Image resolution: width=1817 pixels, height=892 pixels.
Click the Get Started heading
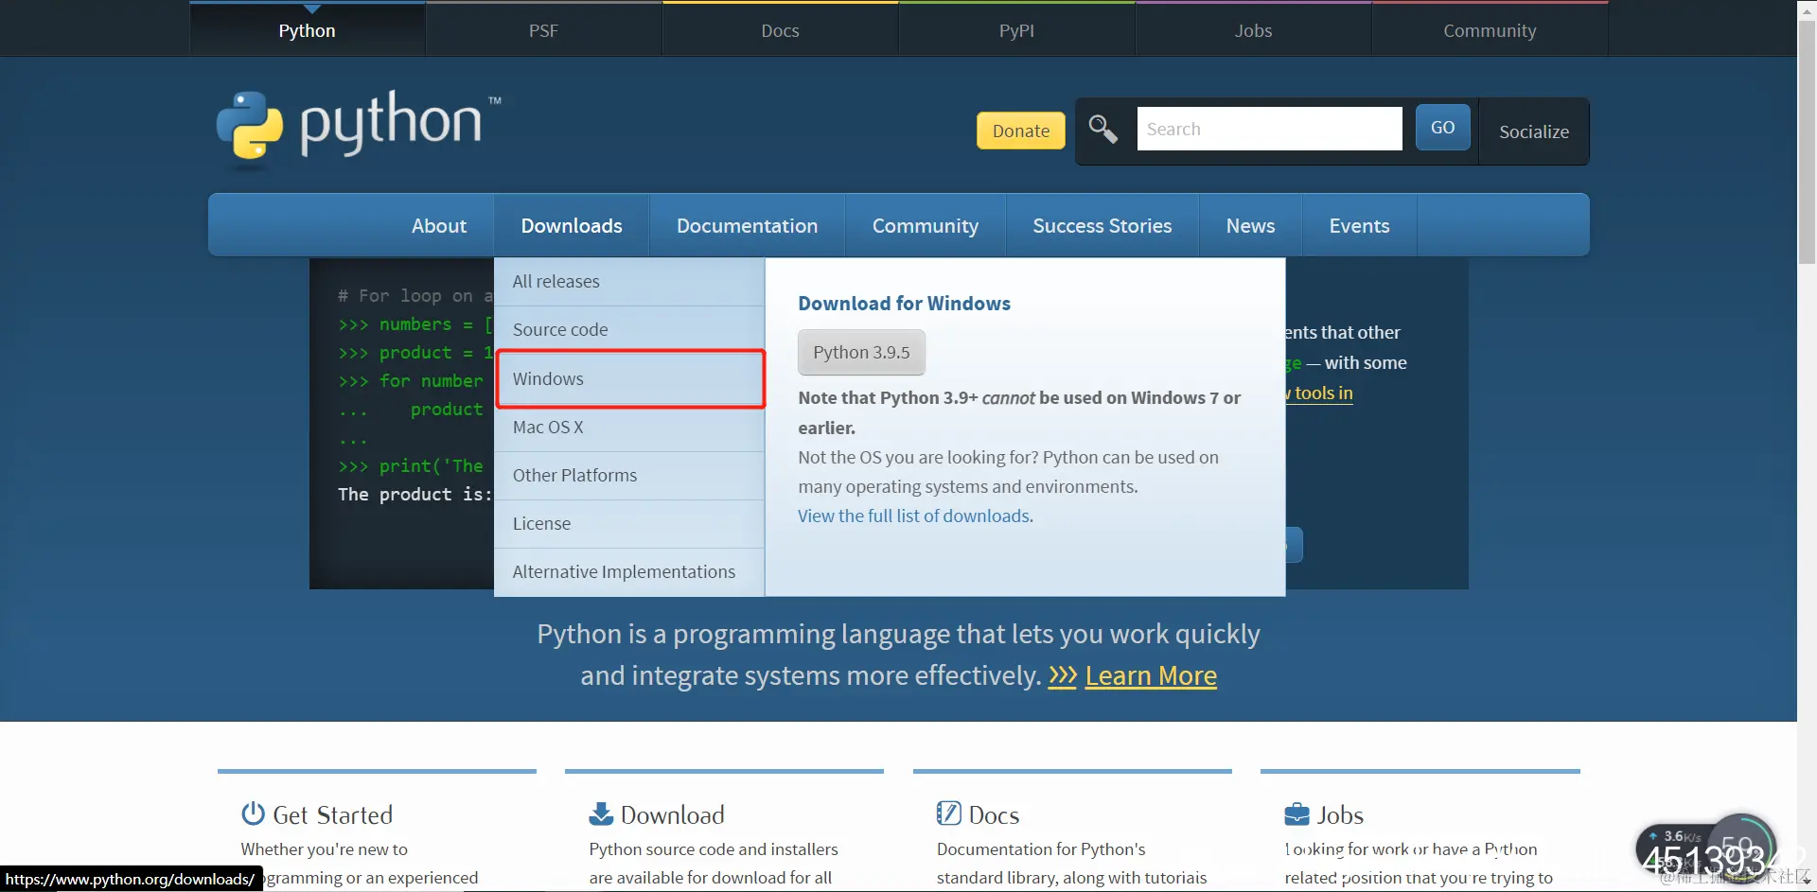pyautogui.click(x=332, y=814)
